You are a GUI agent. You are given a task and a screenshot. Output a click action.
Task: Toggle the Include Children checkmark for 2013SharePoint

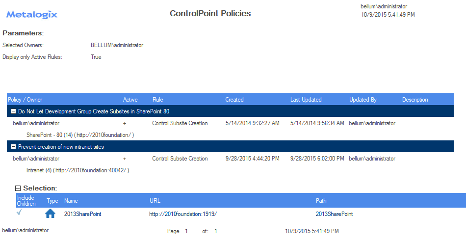click(19, 212)
